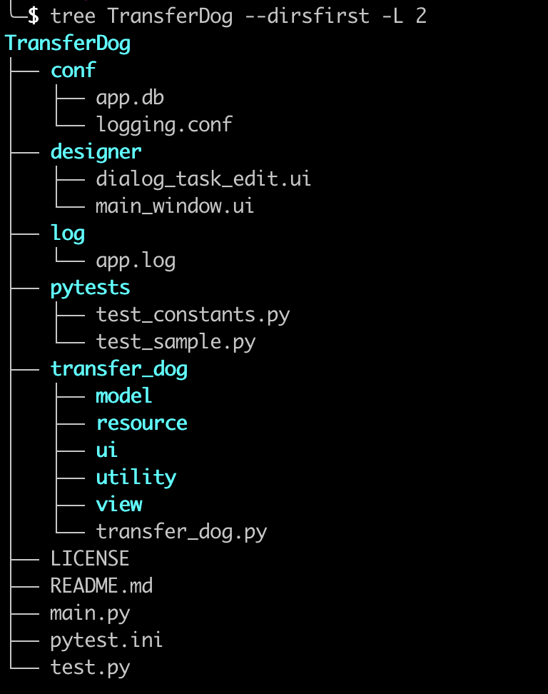The image size is (548, 694).
Task: Click the app.log file name
Action: (x=136, y=261)
